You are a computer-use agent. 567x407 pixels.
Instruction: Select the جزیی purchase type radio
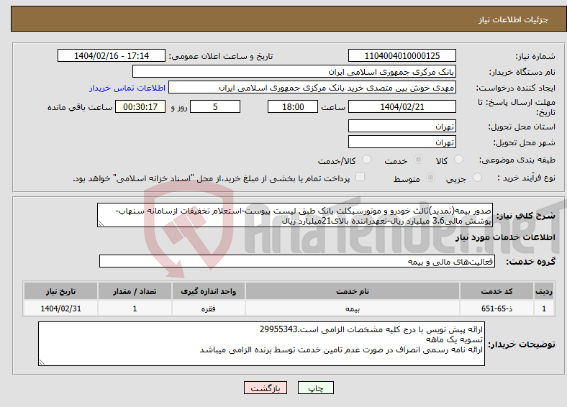click(477, 178)
